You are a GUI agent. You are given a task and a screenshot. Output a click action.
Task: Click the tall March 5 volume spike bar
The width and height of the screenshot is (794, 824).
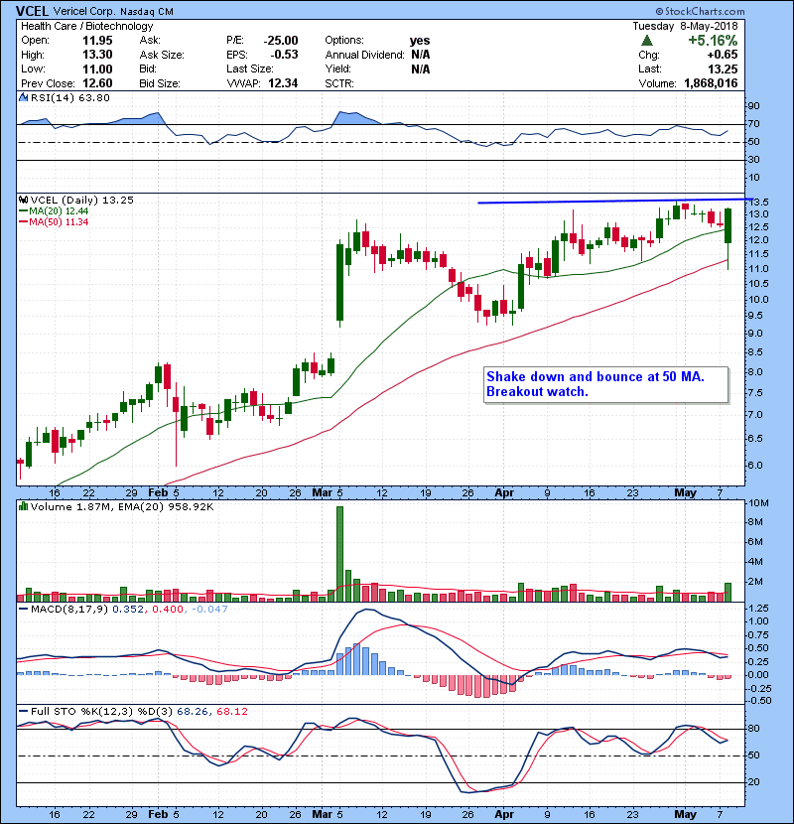click(340, 554)
